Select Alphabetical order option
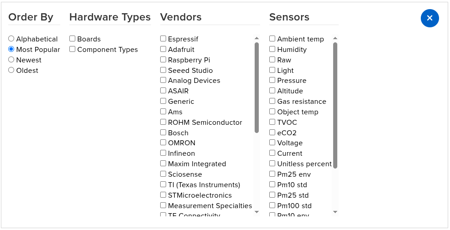 (x=11, y=39)
